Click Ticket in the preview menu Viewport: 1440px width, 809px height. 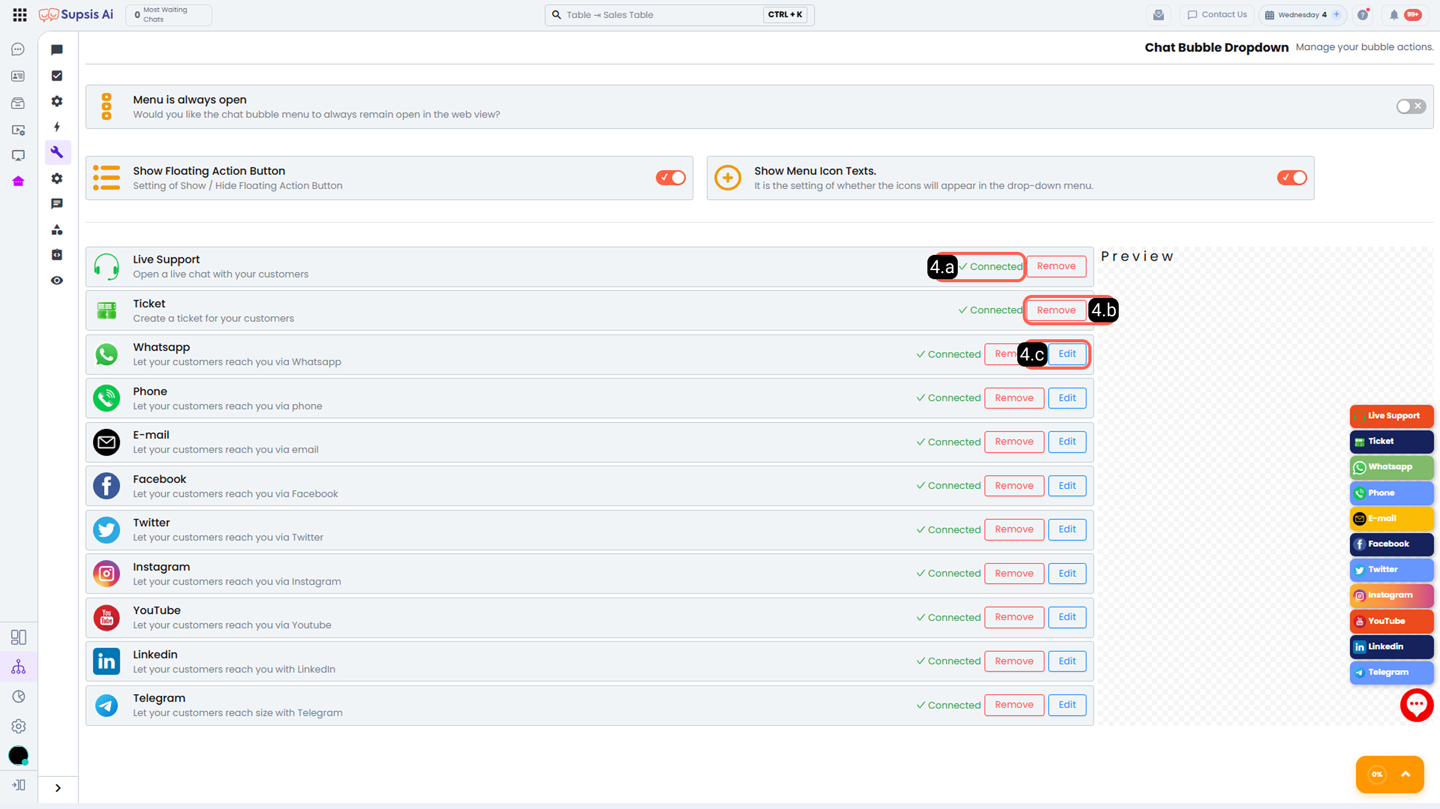(1391, 441)
